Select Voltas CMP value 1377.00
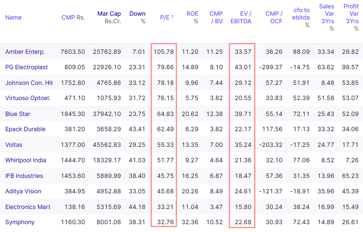363x232 pixels. click(x=73, y=145)
